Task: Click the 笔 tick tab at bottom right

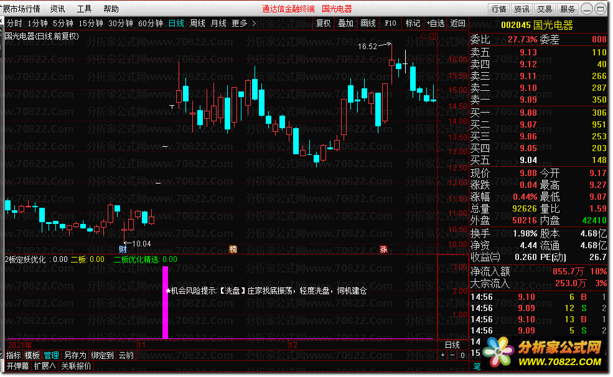Action: 477,366
